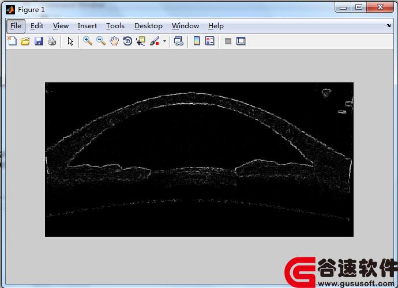Click the MATLAB logo in title bar
The image size is (398, 288).
(10, 10)
